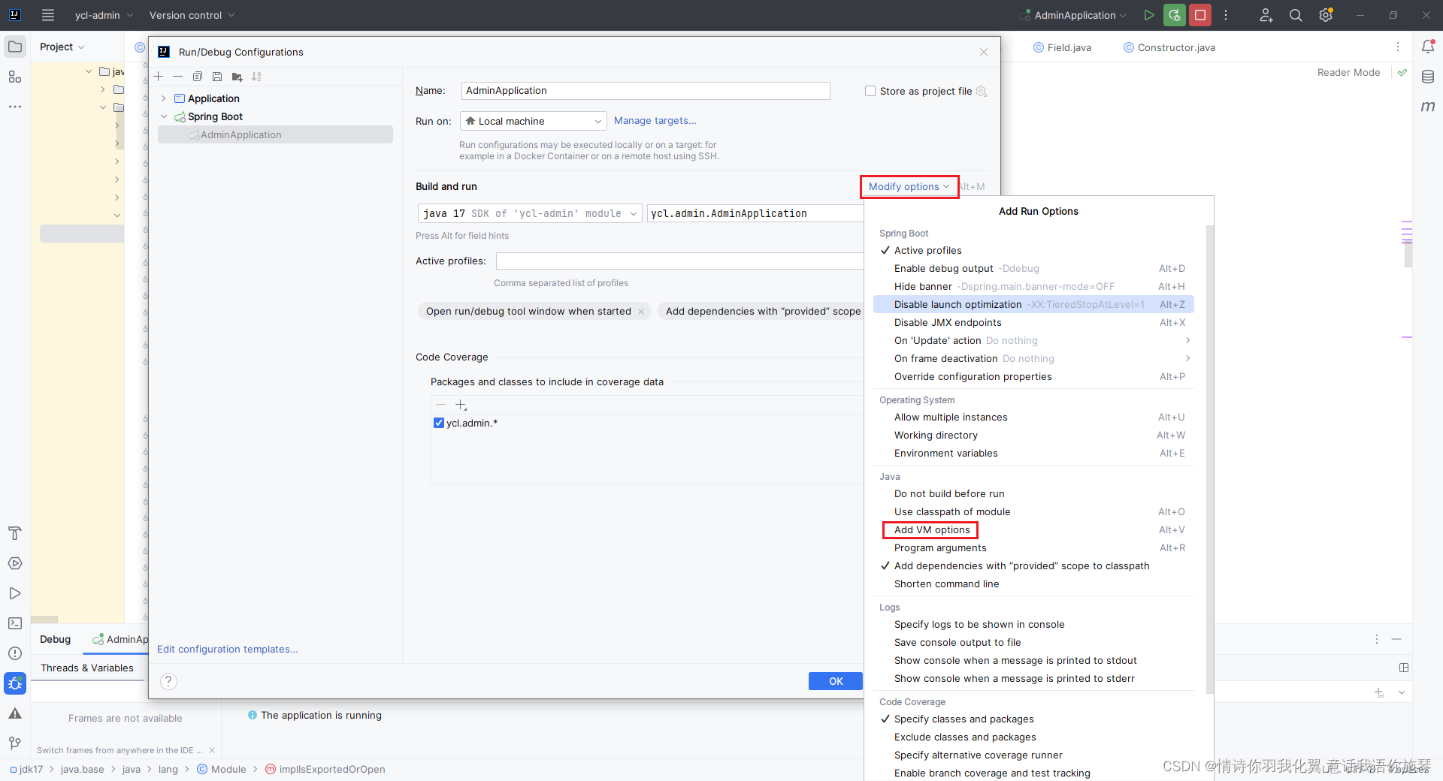Sort configurations icon in dialog toolbar
1443x781 pixels.
pyautogui.click(x=257, y=77)
